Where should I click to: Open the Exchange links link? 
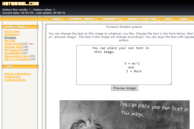pyautogui.click(x=15, y=80)
